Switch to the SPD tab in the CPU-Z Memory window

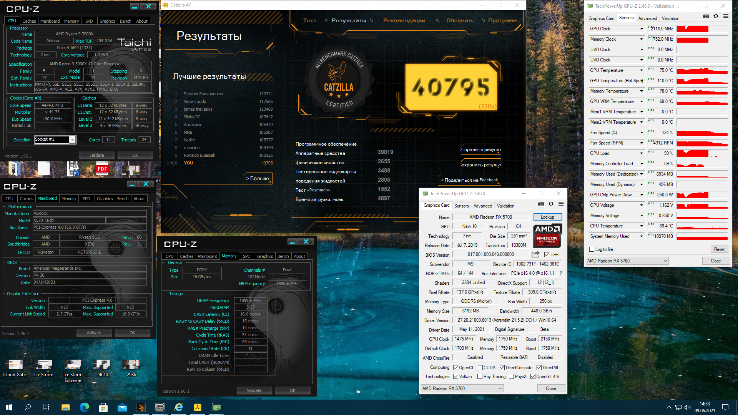(247, 256)
